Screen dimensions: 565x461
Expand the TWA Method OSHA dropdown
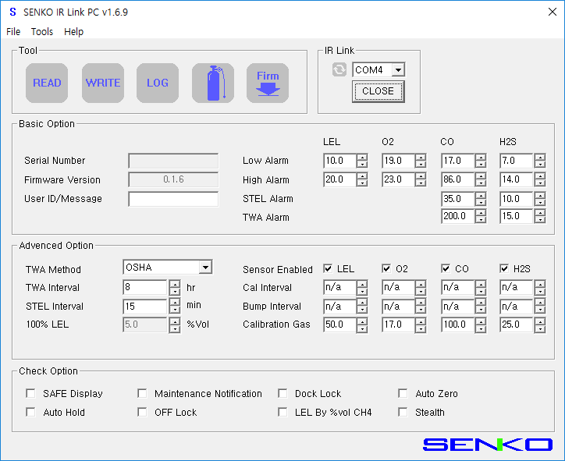(205, 268)
